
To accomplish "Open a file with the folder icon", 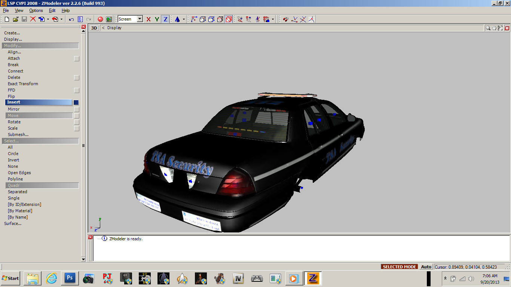I will click(x=16, y=19).
